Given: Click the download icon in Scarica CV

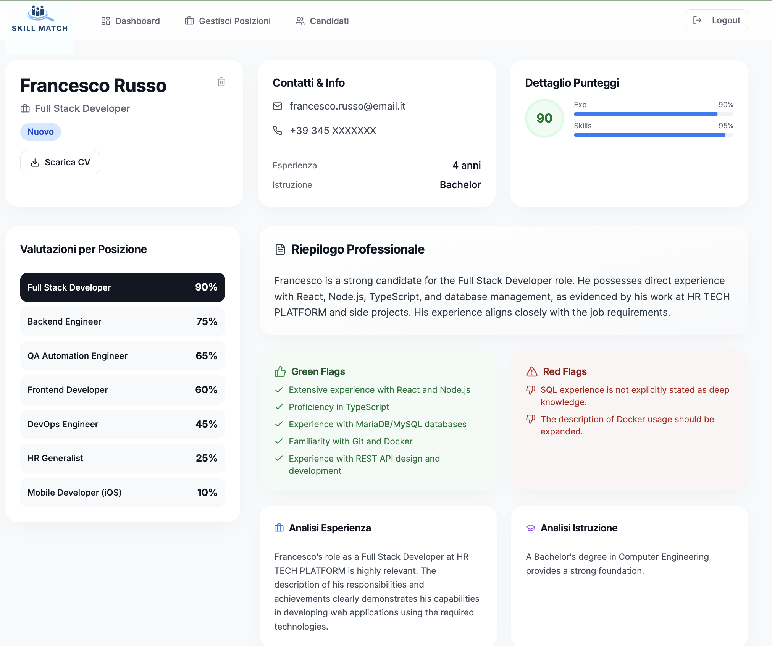Looking at the screenshot, I should 35,163.
